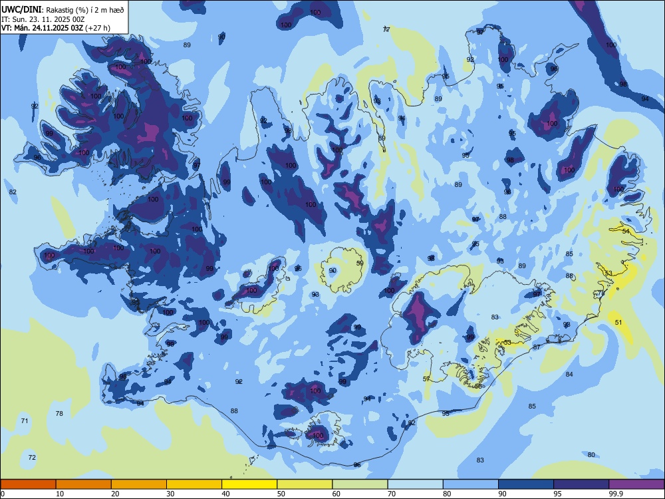Click the map title 'UWC/DINI: Rakastig (%) í 2 m hæð'

click(x=63, y=10)
